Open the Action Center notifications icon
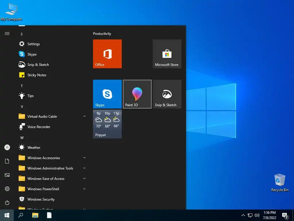This screenshot has width=294, height=221. [x=285, y=215]
